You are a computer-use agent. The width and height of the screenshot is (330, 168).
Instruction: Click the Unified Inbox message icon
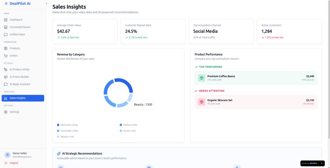[x=6, y=34]
